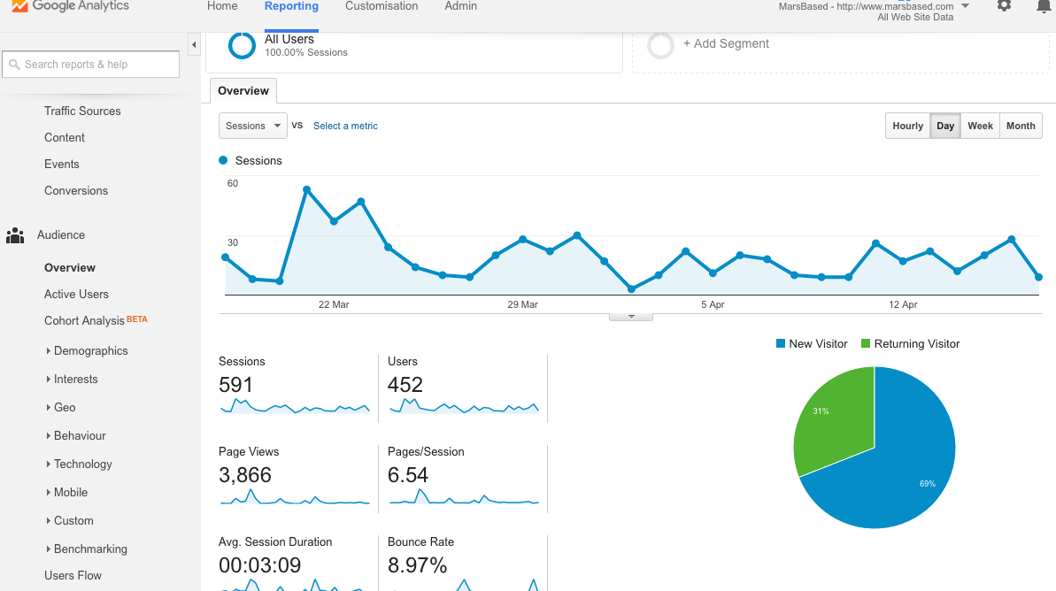The image size is (1056, 591).
Task: Switch chart to Hourly view
Action: point(907,125)
